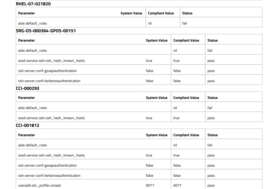Select the CCI-000293 section heading
278x189 pixels.
pos(27,88)
